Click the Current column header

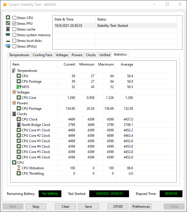pos(67,64)
